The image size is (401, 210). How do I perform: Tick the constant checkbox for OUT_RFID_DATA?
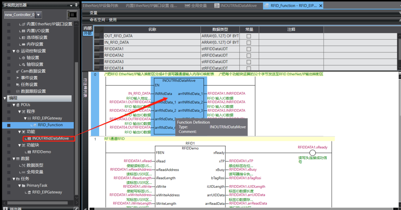click(x=249, y=36)
